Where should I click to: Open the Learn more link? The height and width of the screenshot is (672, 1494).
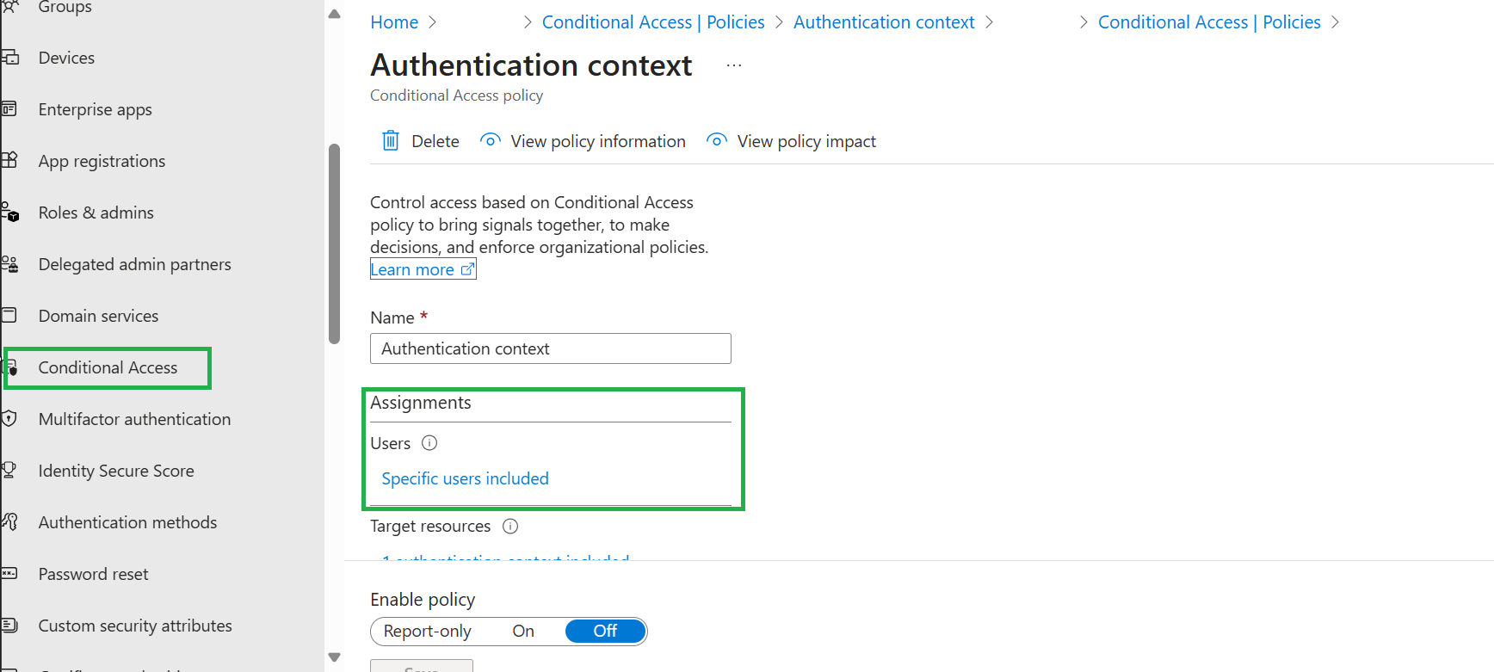423,269
